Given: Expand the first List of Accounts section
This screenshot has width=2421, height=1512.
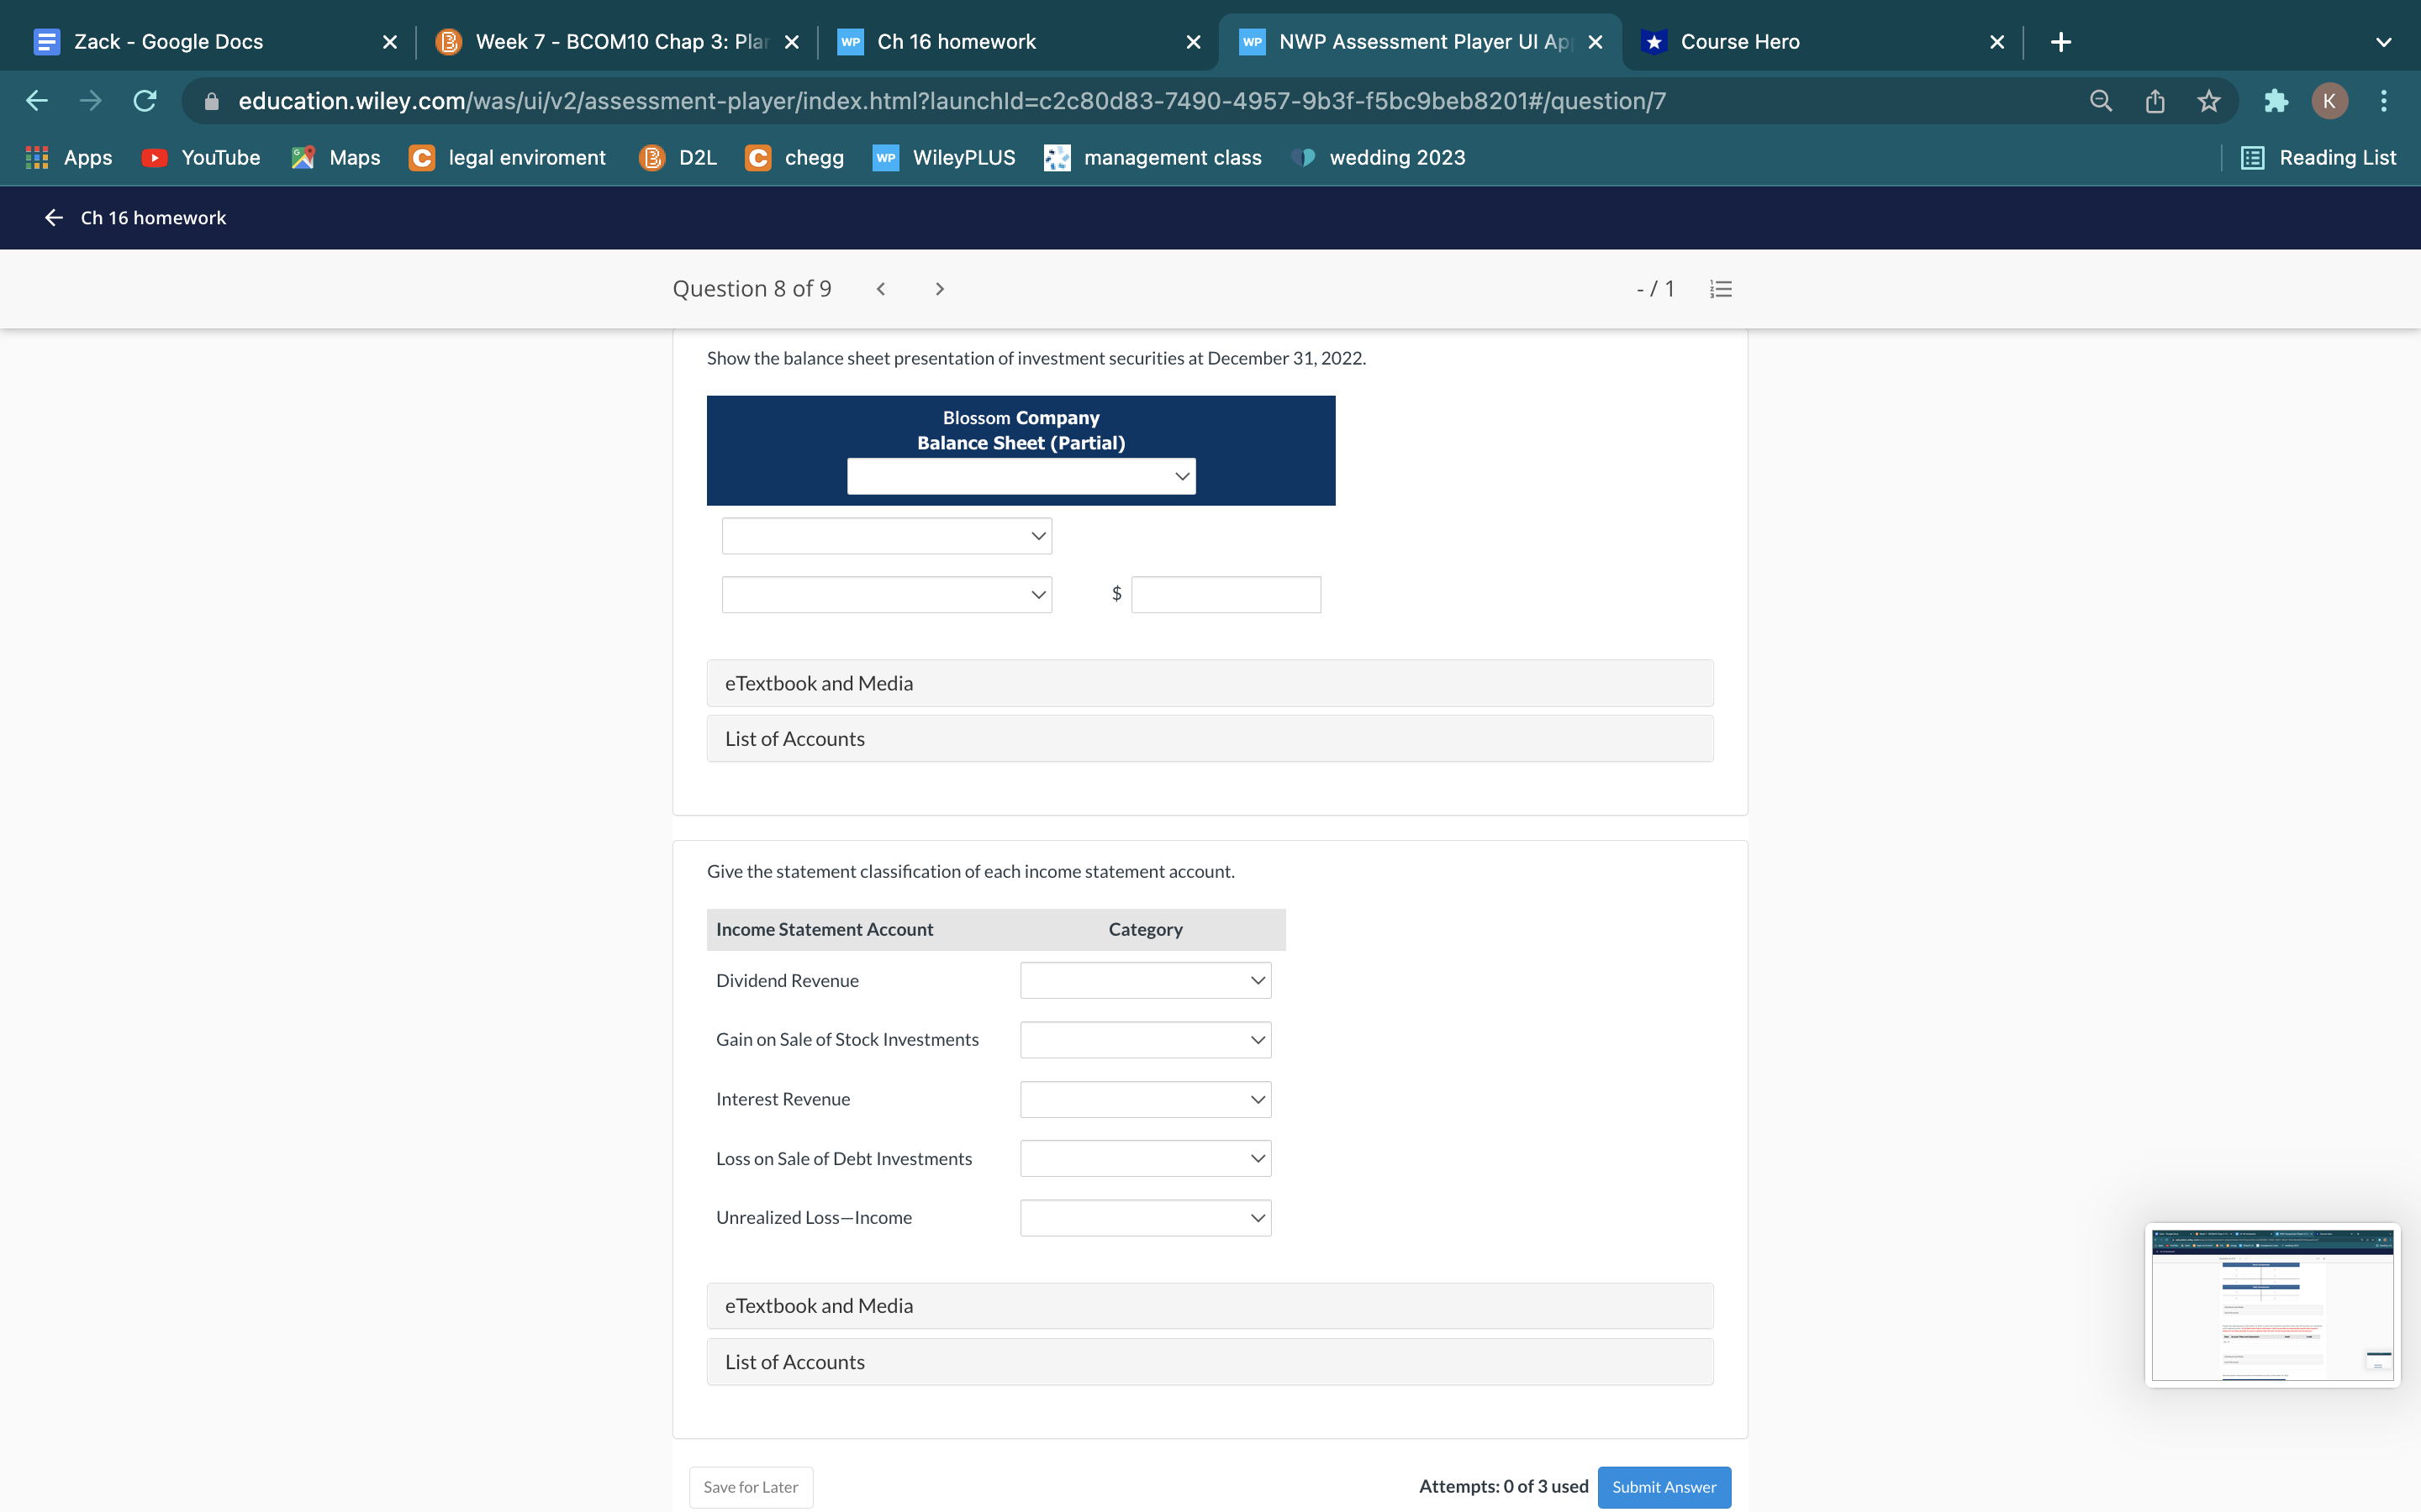Looking at the screenshot, I should pos(1209,739).
